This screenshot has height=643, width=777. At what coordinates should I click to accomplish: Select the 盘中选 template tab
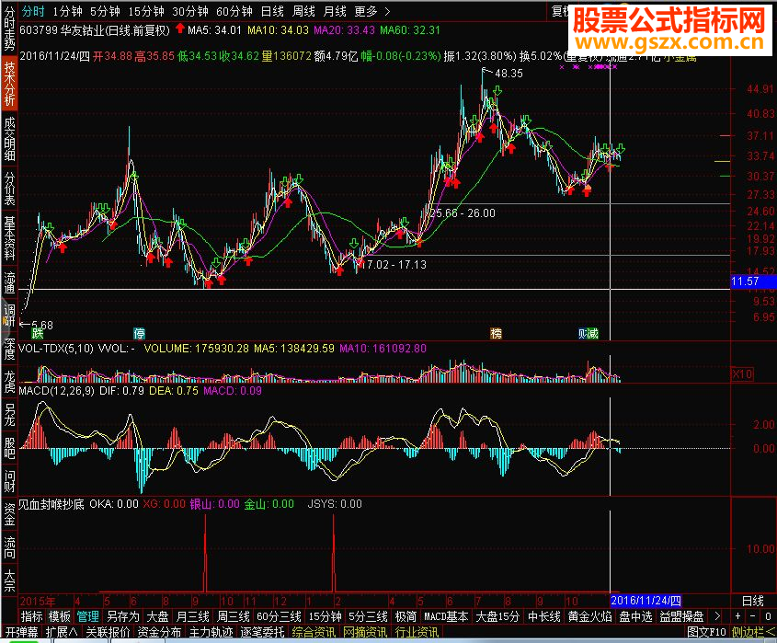(x=635, y=616)
